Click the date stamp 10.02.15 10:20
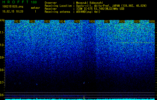The image size is (157, 100). point(13,11)
